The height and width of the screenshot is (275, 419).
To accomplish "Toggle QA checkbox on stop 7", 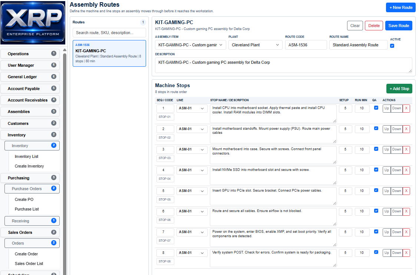I will click(376, 232).
